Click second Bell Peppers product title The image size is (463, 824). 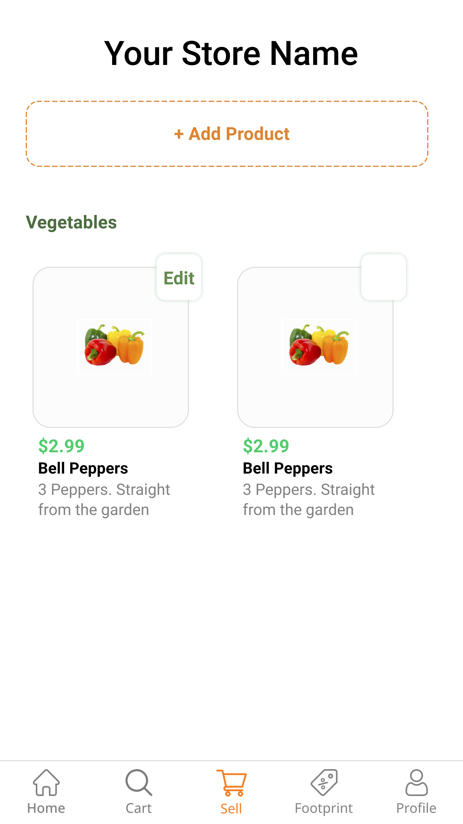[x=288, y=468]
